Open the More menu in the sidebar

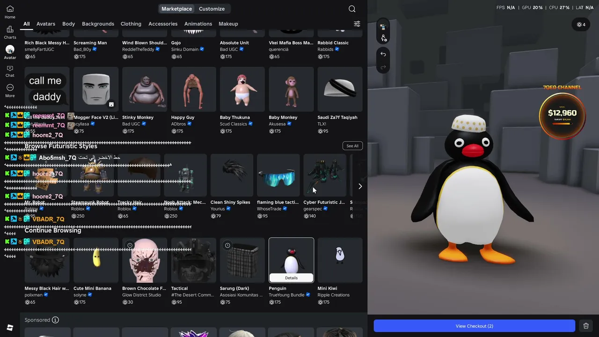point(10,91)
